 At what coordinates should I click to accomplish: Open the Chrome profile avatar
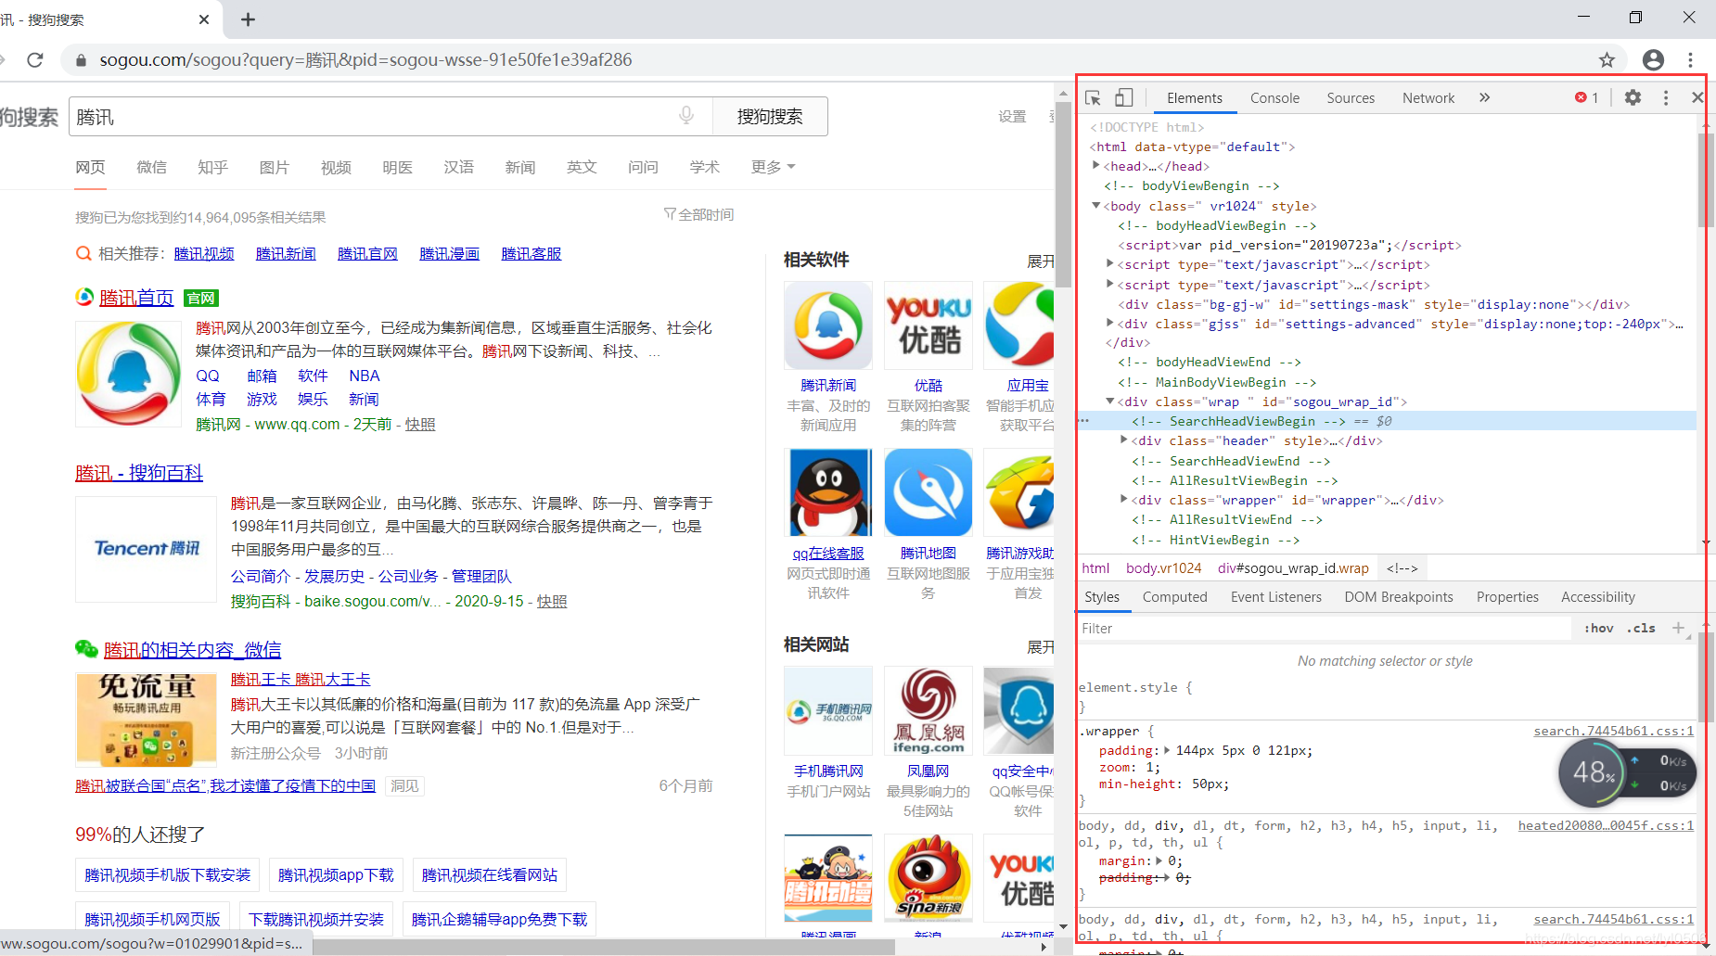1653,60
